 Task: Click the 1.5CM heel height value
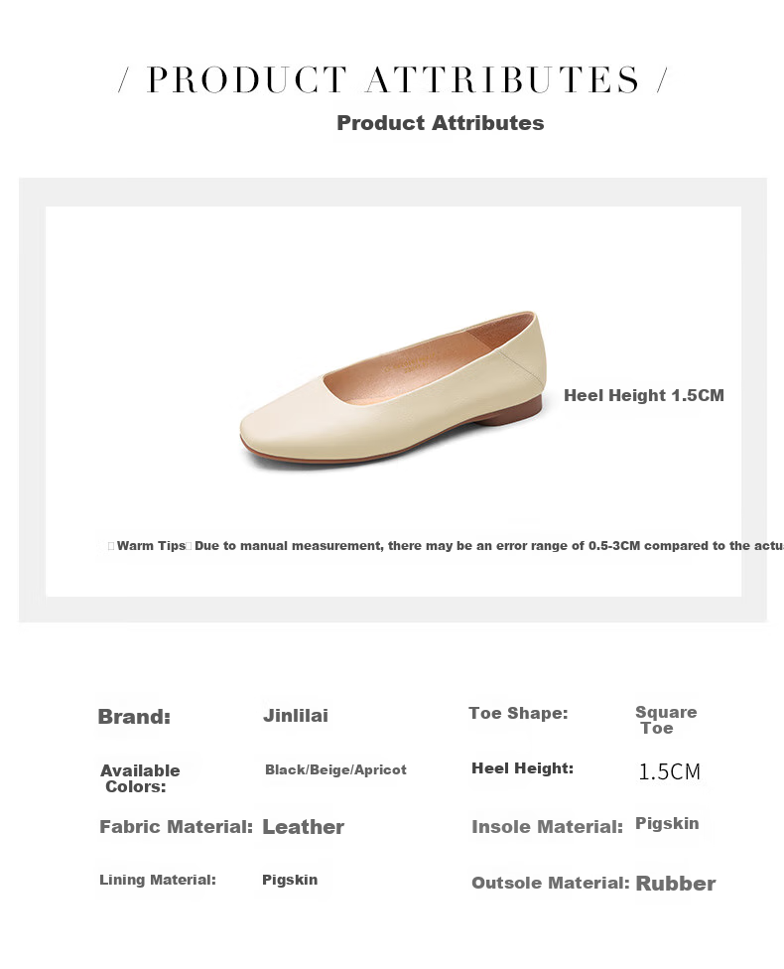pyautogui.click(x=669, y=771)
